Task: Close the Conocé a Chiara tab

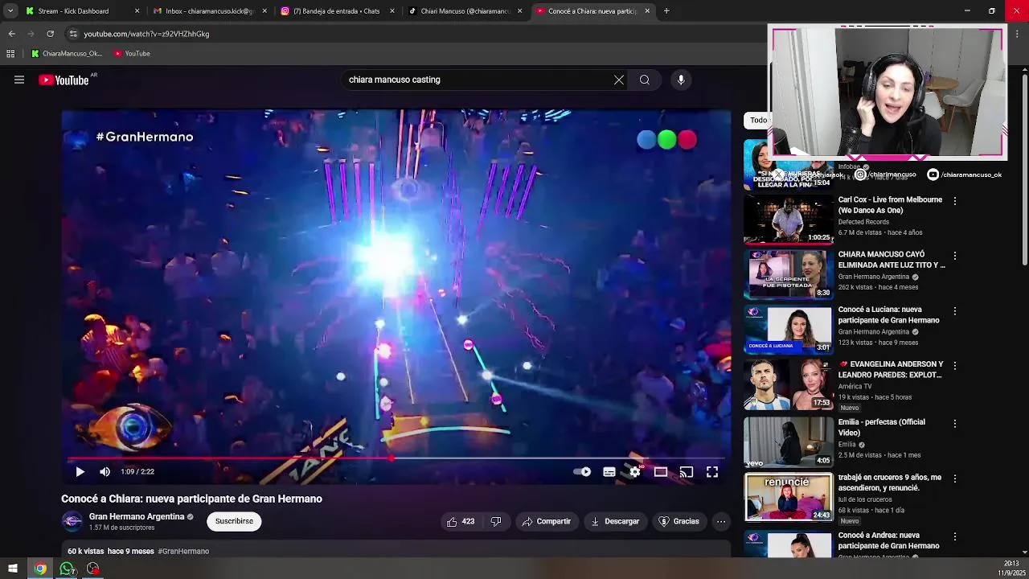Action: tap(647, 11)
